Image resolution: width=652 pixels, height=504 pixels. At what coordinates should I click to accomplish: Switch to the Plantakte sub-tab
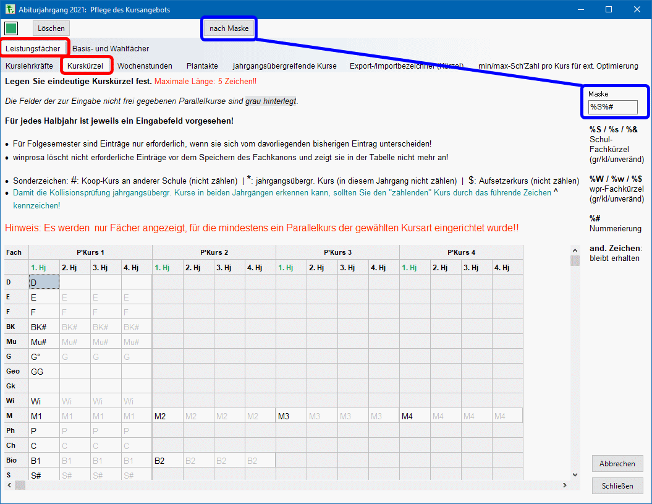202,66
